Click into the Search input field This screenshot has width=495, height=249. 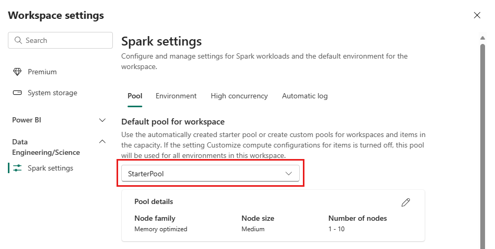(x=60, y=40)
